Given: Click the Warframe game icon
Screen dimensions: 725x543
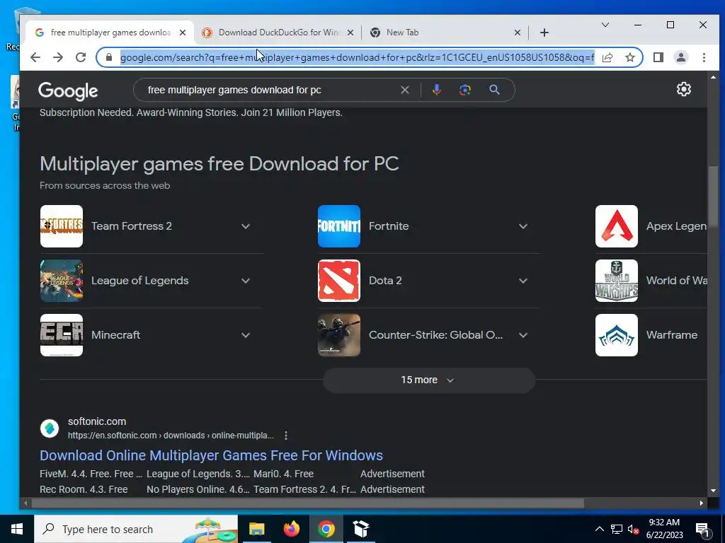Looking at the screenshot, I should [x=617, y=335].
